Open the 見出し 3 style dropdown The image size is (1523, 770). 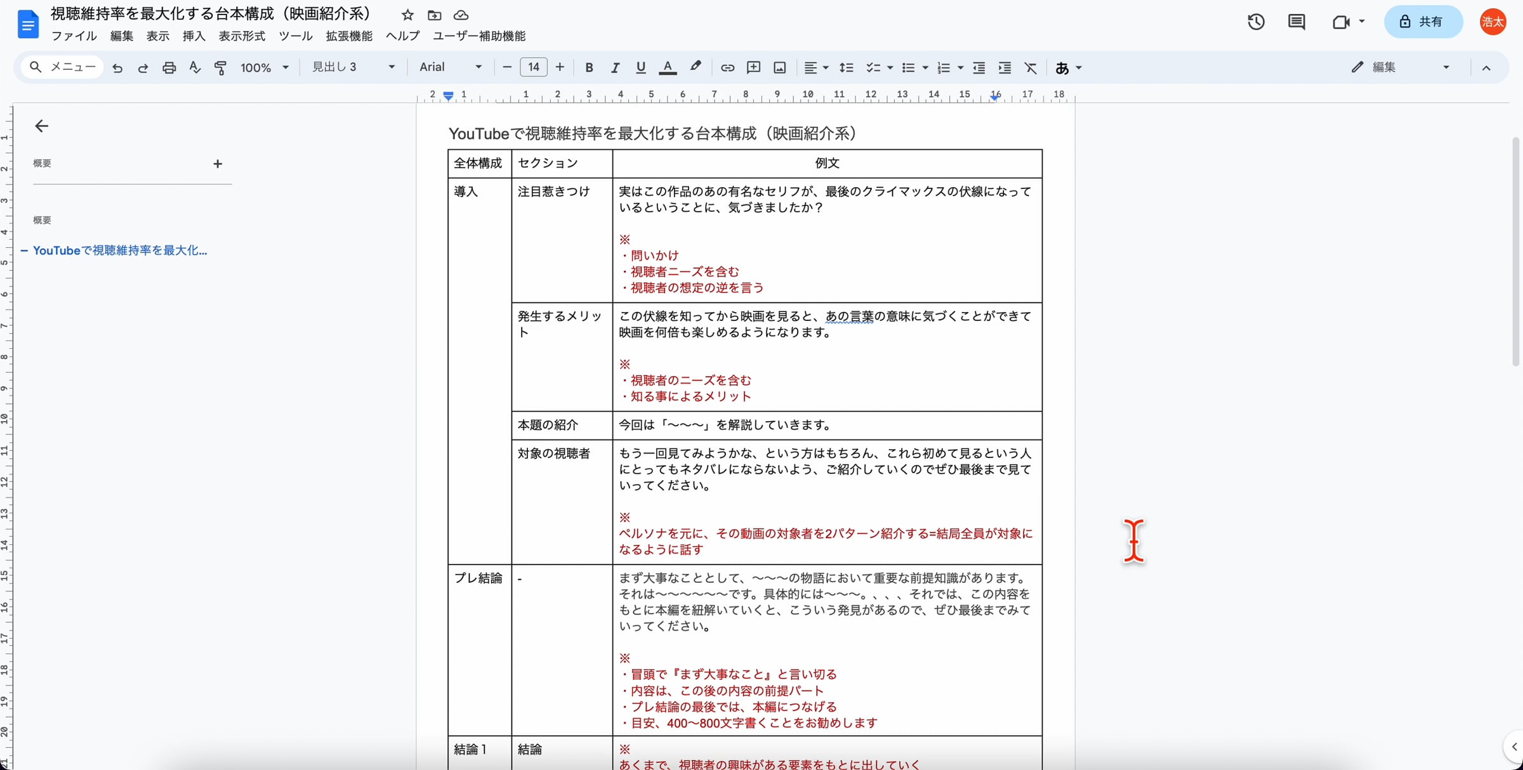click(353, 67)
